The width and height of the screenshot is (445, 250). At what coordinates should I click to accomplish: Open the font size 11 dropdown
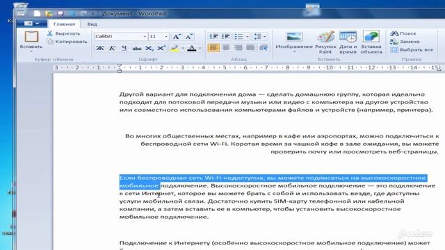166,37
